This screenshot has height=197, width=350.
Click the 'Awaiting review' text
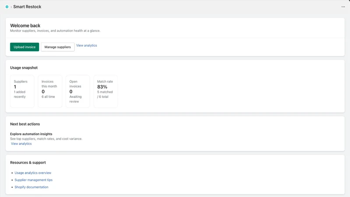tap(75, 99)
